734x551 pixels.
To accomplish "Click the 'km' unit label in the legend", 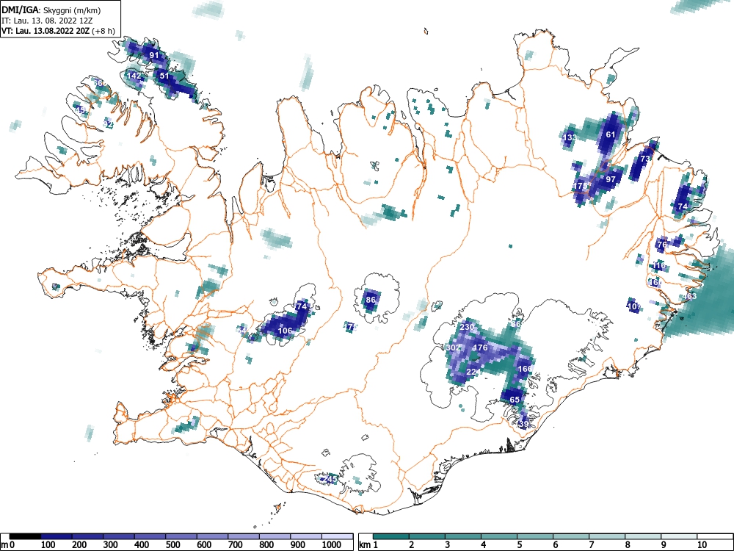I will (365, 545).
